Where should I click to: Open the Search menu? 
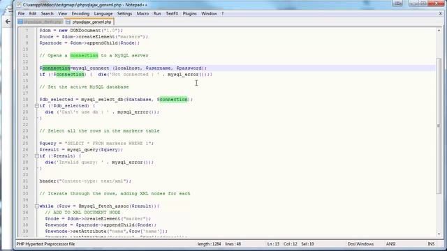47,13
